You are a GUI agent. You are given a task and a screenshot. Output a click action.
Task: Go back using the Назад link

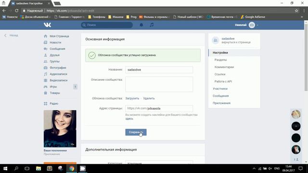12,35
